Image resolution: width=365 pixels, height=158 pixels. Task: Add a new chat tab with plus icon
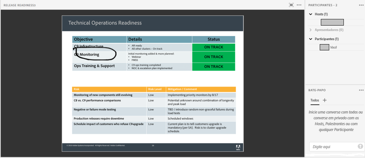click(x=325, y=100)
